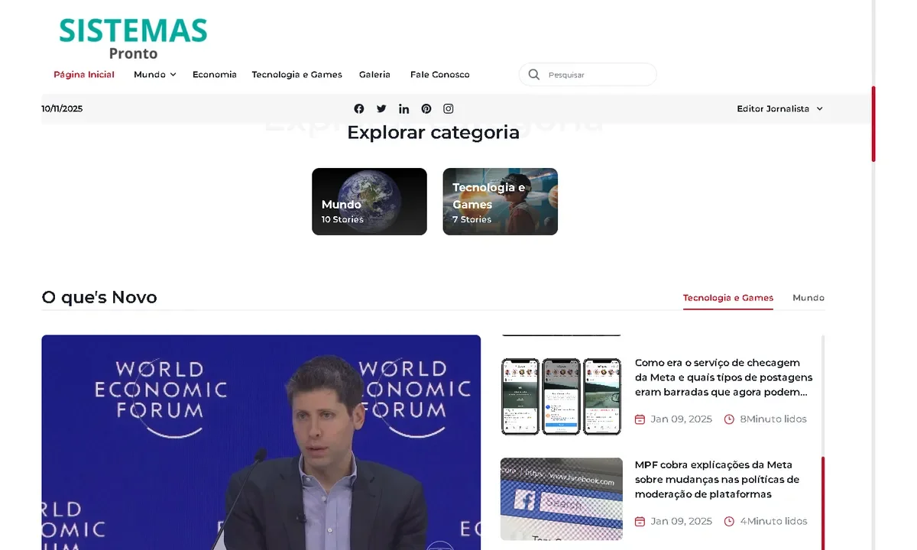Open the Pinterest social icon
This screenshot has width=917, height=550.
[x=426, y=108]
